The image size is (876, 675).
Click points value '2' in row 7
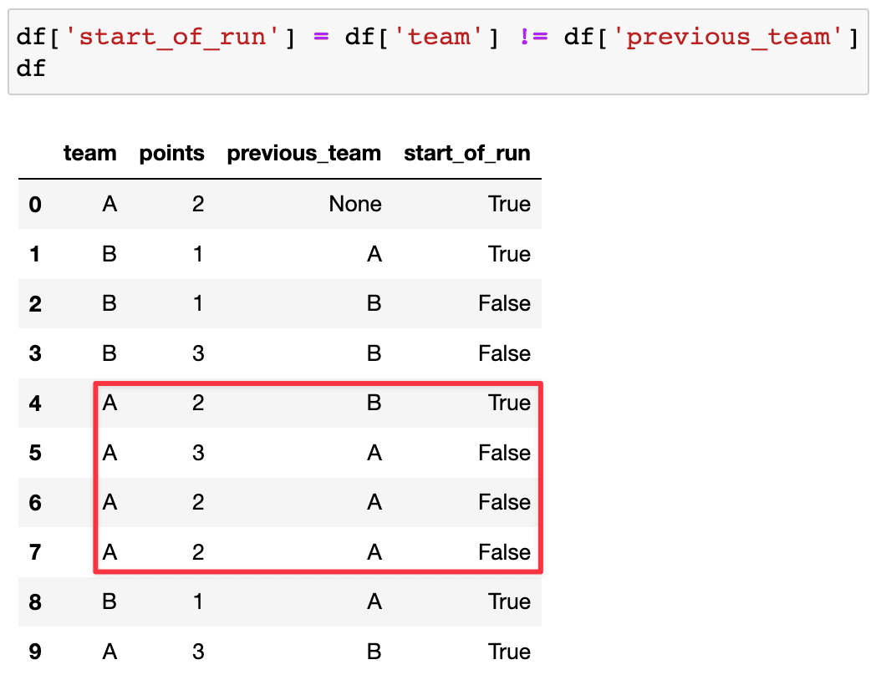point(198,552)
